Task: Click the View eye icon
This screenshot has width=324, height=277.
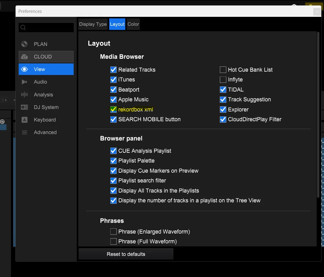Action: tap(24, 69)
